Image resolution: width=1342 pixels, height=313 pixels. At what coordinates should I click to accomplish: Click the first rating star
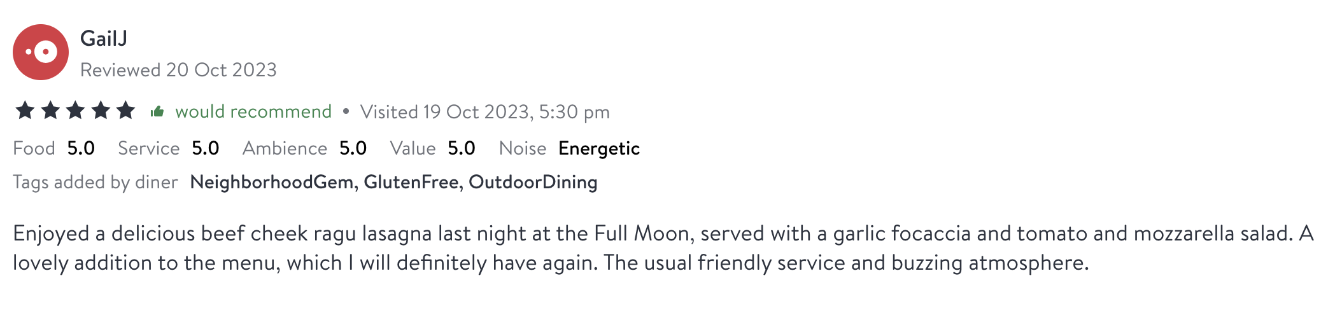coord(25,111)
